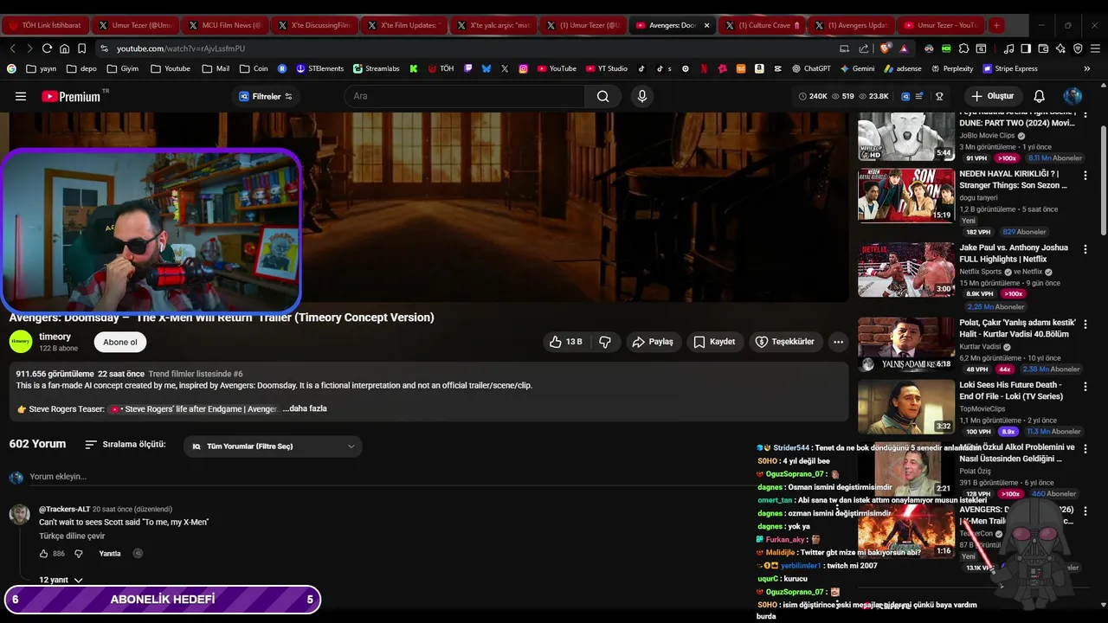Open options for Kurtlar Vadisi video
The height and width of the screenshot is (623, 1108).
1085,324
